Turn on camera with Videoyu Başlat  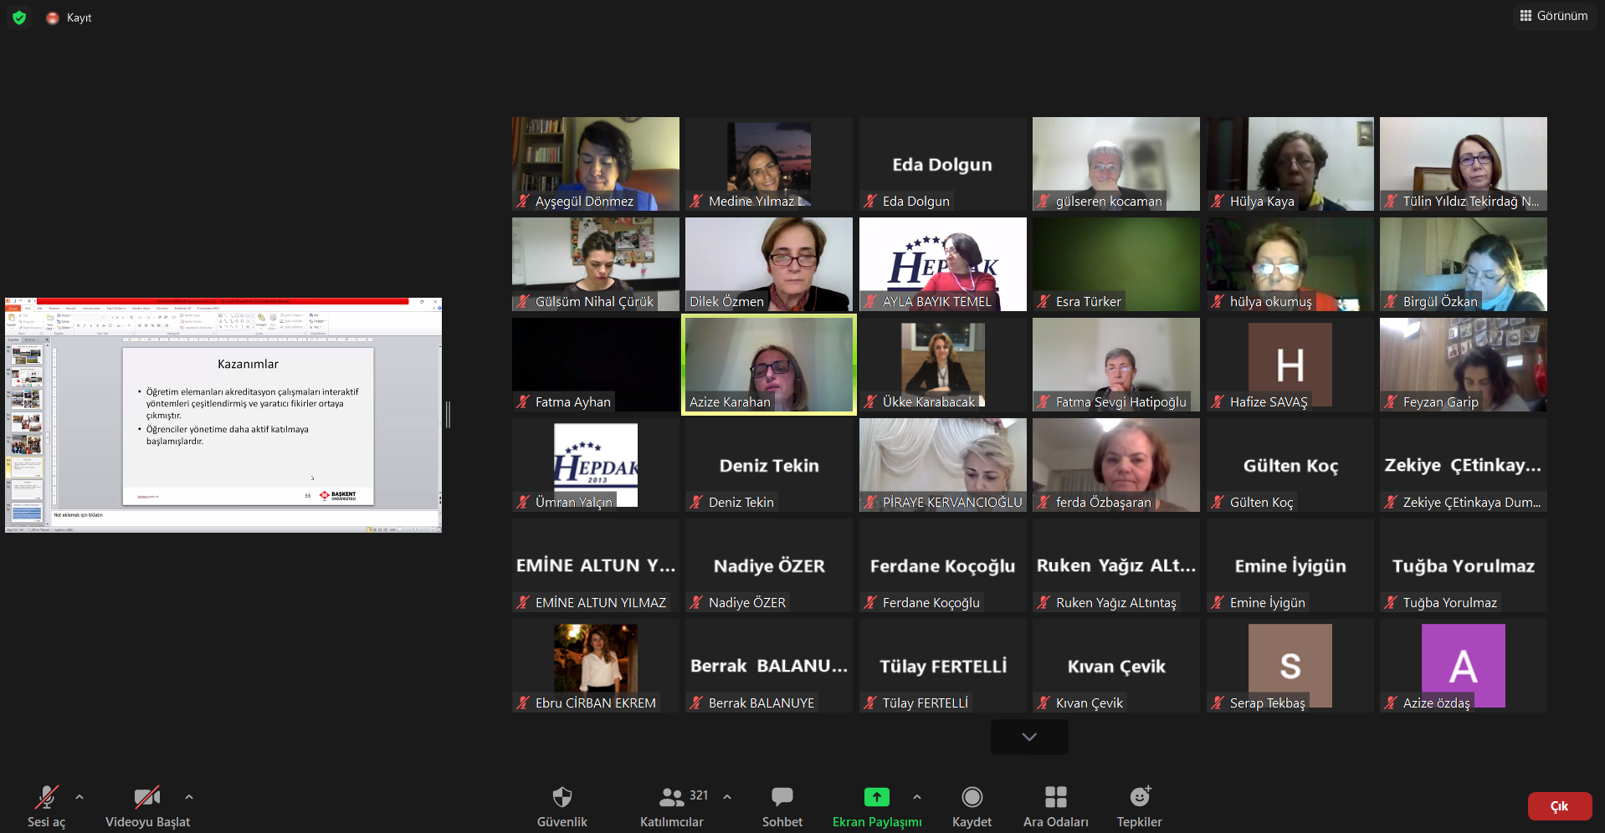click(147, 797)
